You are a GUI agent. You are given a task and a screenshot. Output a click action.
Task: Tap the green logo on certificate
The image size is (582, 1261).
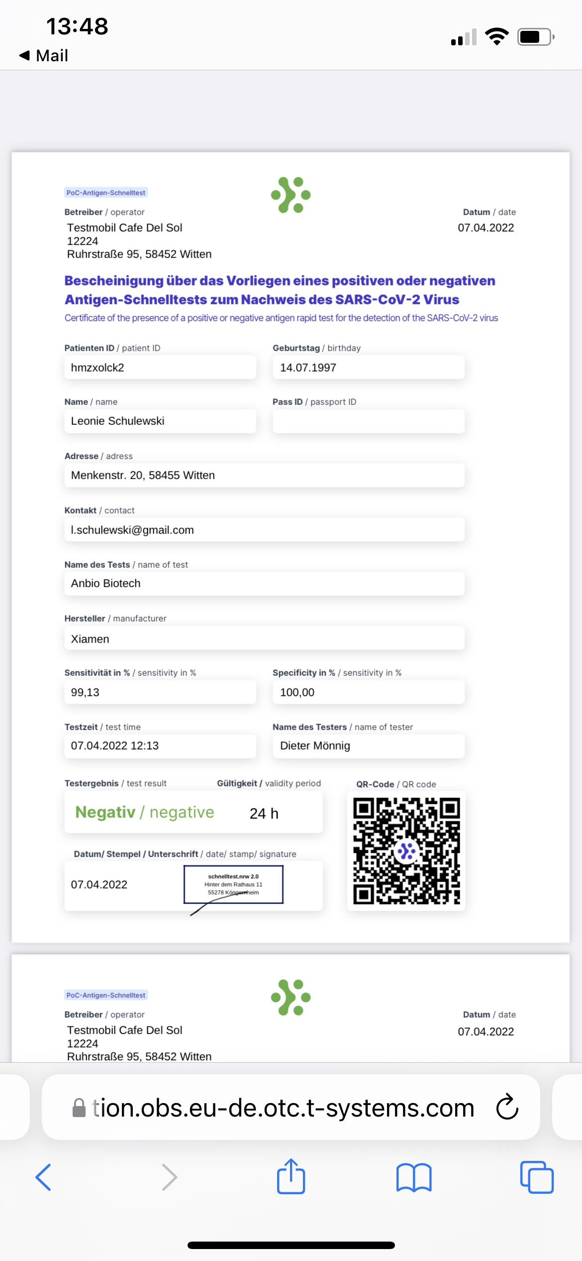(x=291, y=195)
